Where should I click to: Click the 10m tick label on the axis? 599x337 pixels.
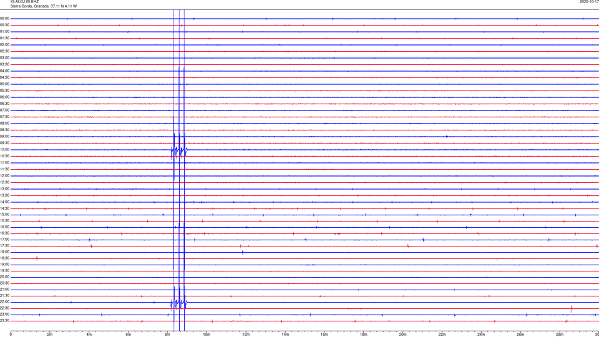click(x=207, y=335)
